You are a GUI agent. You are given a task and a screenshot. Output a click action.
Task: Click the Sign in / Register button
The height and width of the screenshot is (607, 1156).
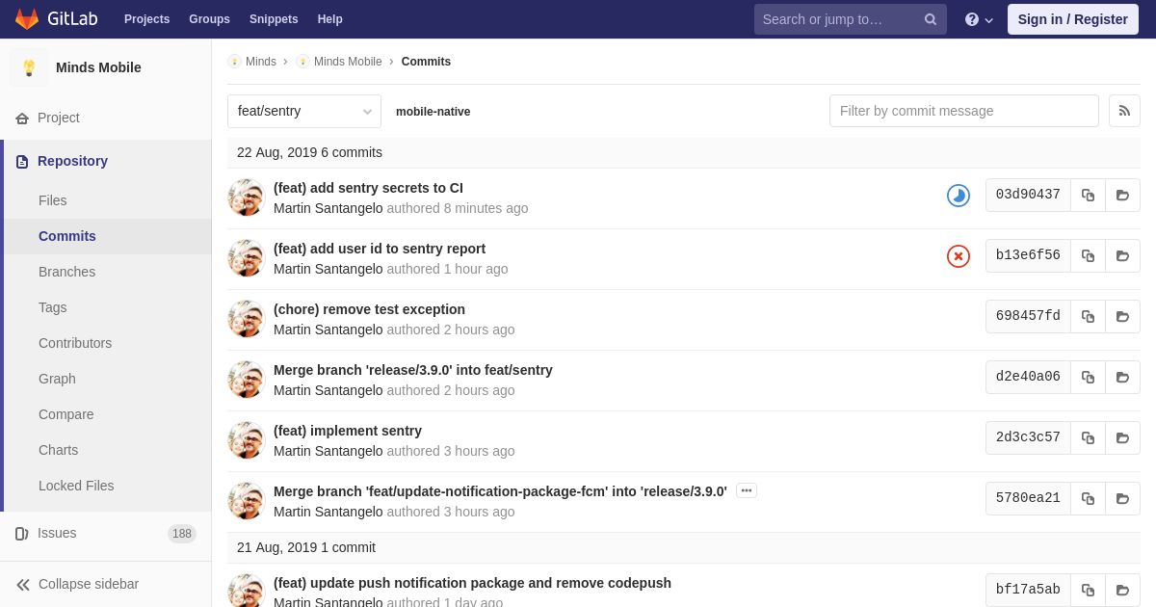coord(1073,19)
